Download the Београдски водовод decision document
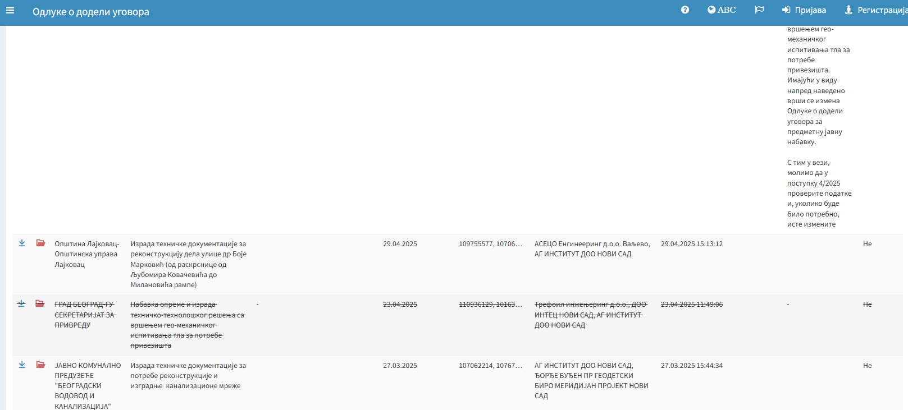908x410 pixels. (22, 365)
